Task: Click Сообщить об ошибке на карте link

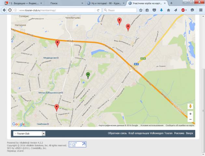Action: point(180,125)
